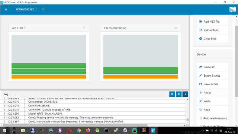Click the folder icon in File memory layout
238x134 pixels.
pos(176,28)
